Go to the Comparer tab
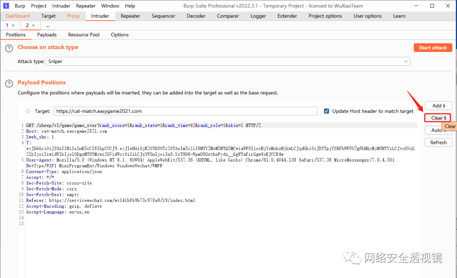Viewport: 457px width, 278px height. click(228, 16)
